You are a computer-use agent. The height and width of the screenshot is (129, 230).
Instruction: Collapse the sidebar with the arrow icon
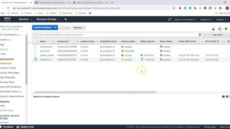tap(30, 43)
